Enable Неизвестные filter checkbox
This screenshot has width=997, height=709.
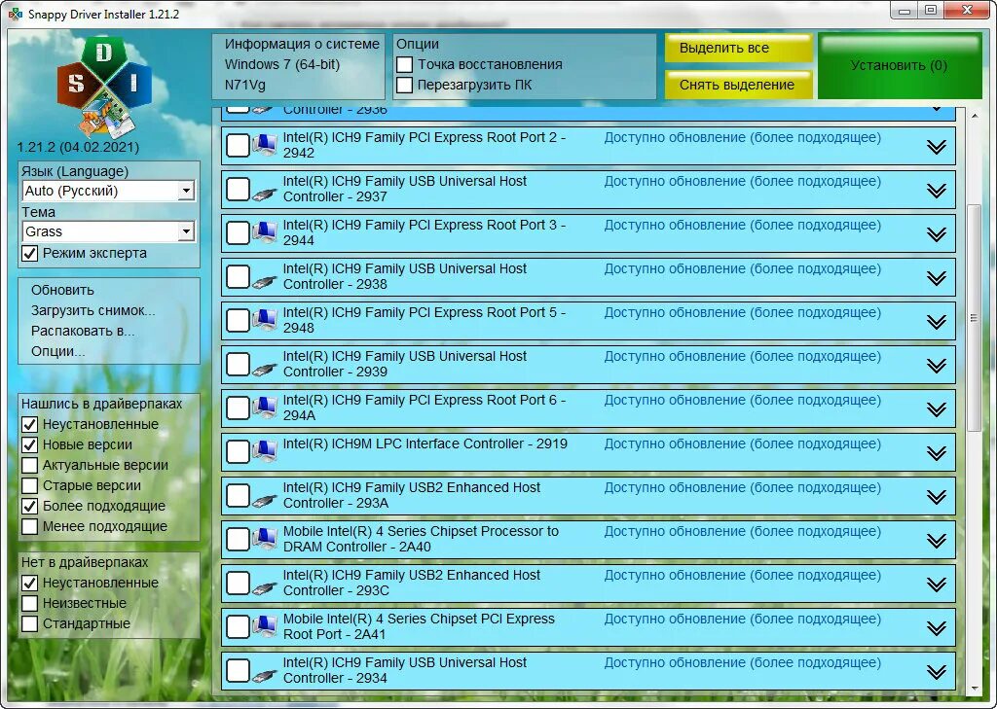(x=30, y=603)
